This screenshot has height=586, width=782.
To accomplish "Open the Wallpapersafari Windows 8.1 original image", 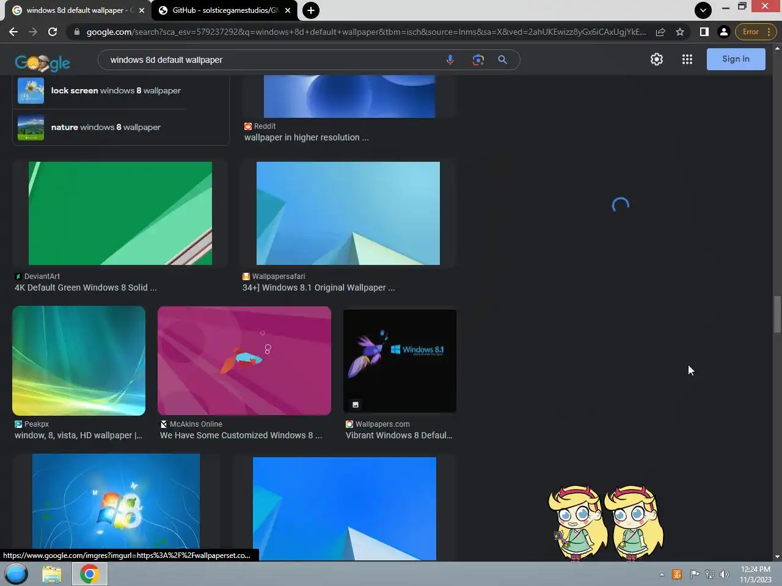I will point(348,213).
